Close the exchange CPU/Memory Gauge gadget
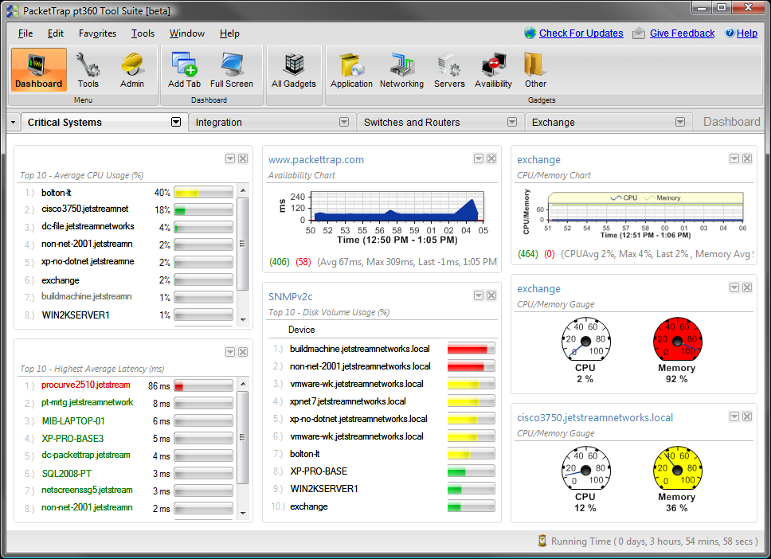Viewport: 771px width, 559px height. tap(747, 287)
